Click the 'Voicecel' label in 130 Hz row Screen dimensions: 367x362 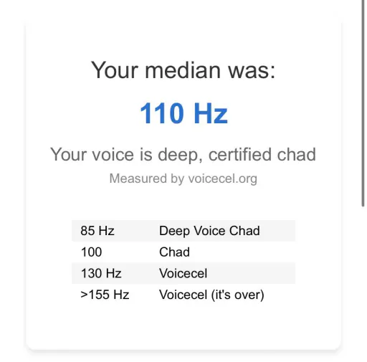(183, 273)
